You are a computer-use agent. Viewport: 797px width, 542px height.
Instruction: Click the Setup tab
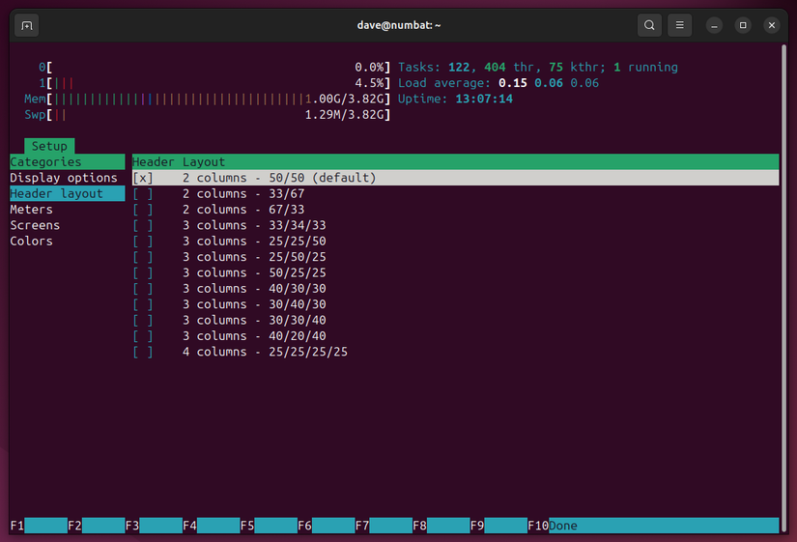tap(49, 146)
